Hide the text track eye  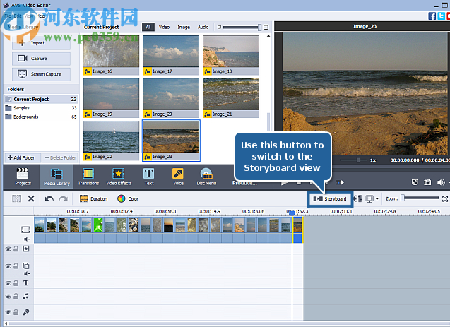[x=8, y=283]
